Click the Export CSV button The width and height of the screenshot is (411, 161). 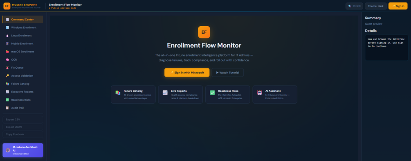23,120
